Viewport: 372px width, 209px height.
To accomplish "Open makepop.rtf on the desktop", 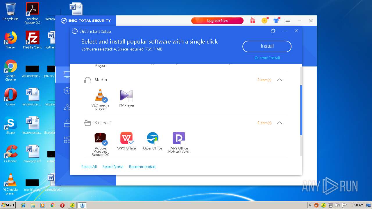I will coord(32,154).
